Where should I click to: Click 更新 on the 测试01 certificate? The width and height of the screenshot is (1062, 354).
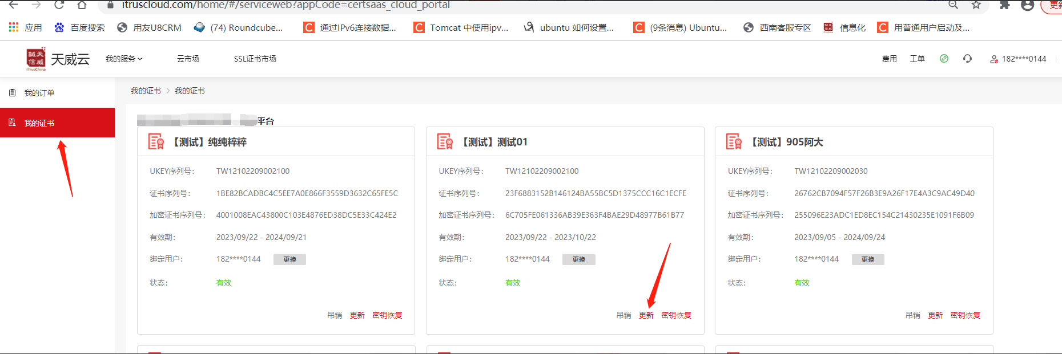[x=646, y=315]
